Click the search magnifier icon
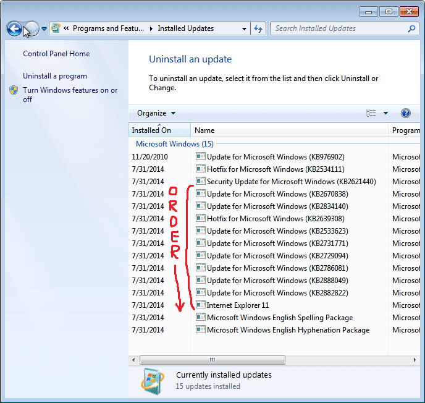This screenshot has width=425, height=403. pyautogui.click(x=411, y=28)
